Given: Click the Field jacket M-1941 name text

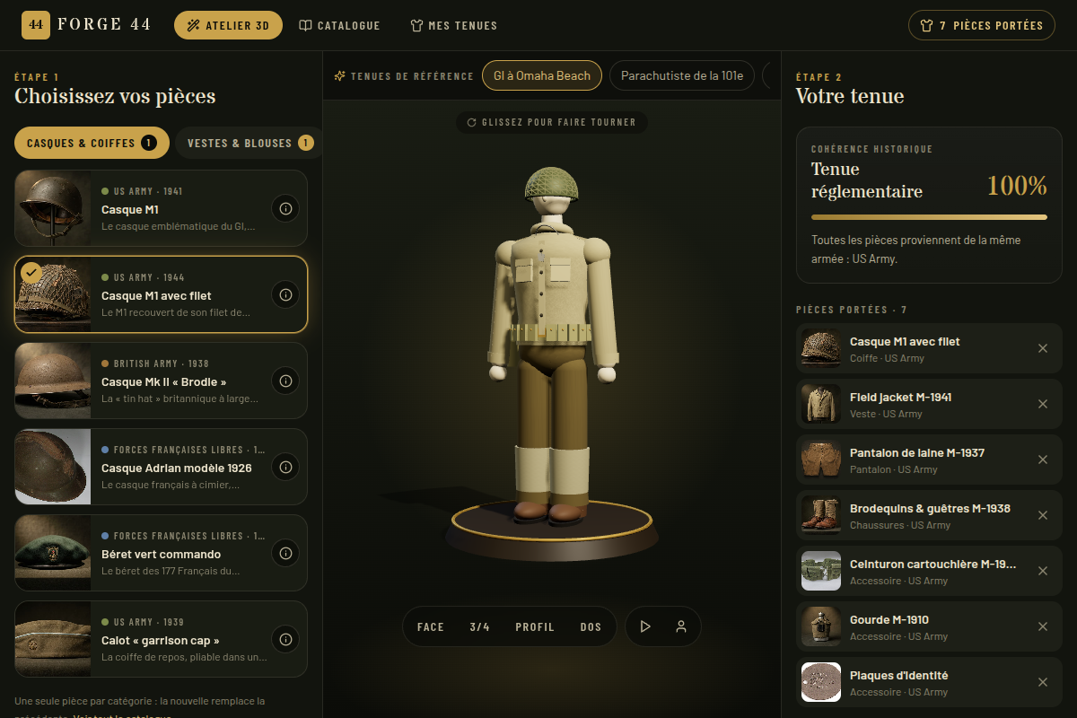Looking at the screenshot, I should [x=900, y=397].
